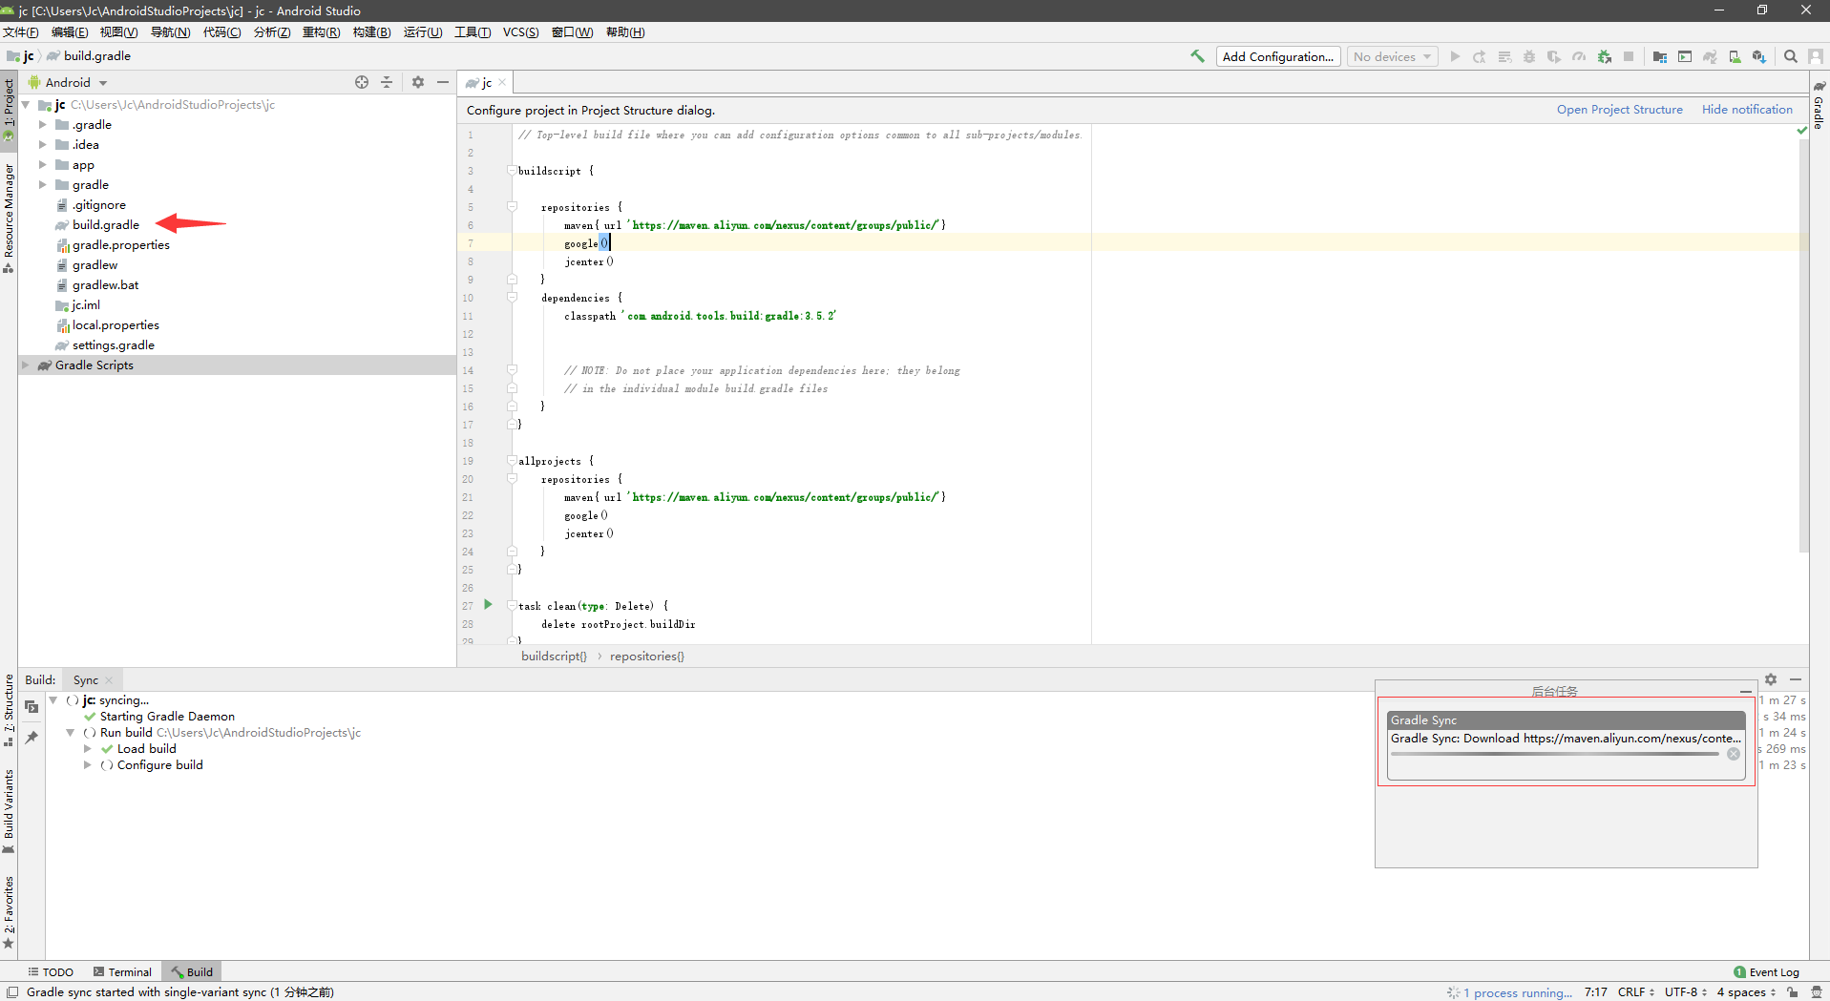Image resolution: width=1830 pixels, height=1001 pixels.
Task: Toggle the Gradle tool window on right
Action: coord(1819,105)
